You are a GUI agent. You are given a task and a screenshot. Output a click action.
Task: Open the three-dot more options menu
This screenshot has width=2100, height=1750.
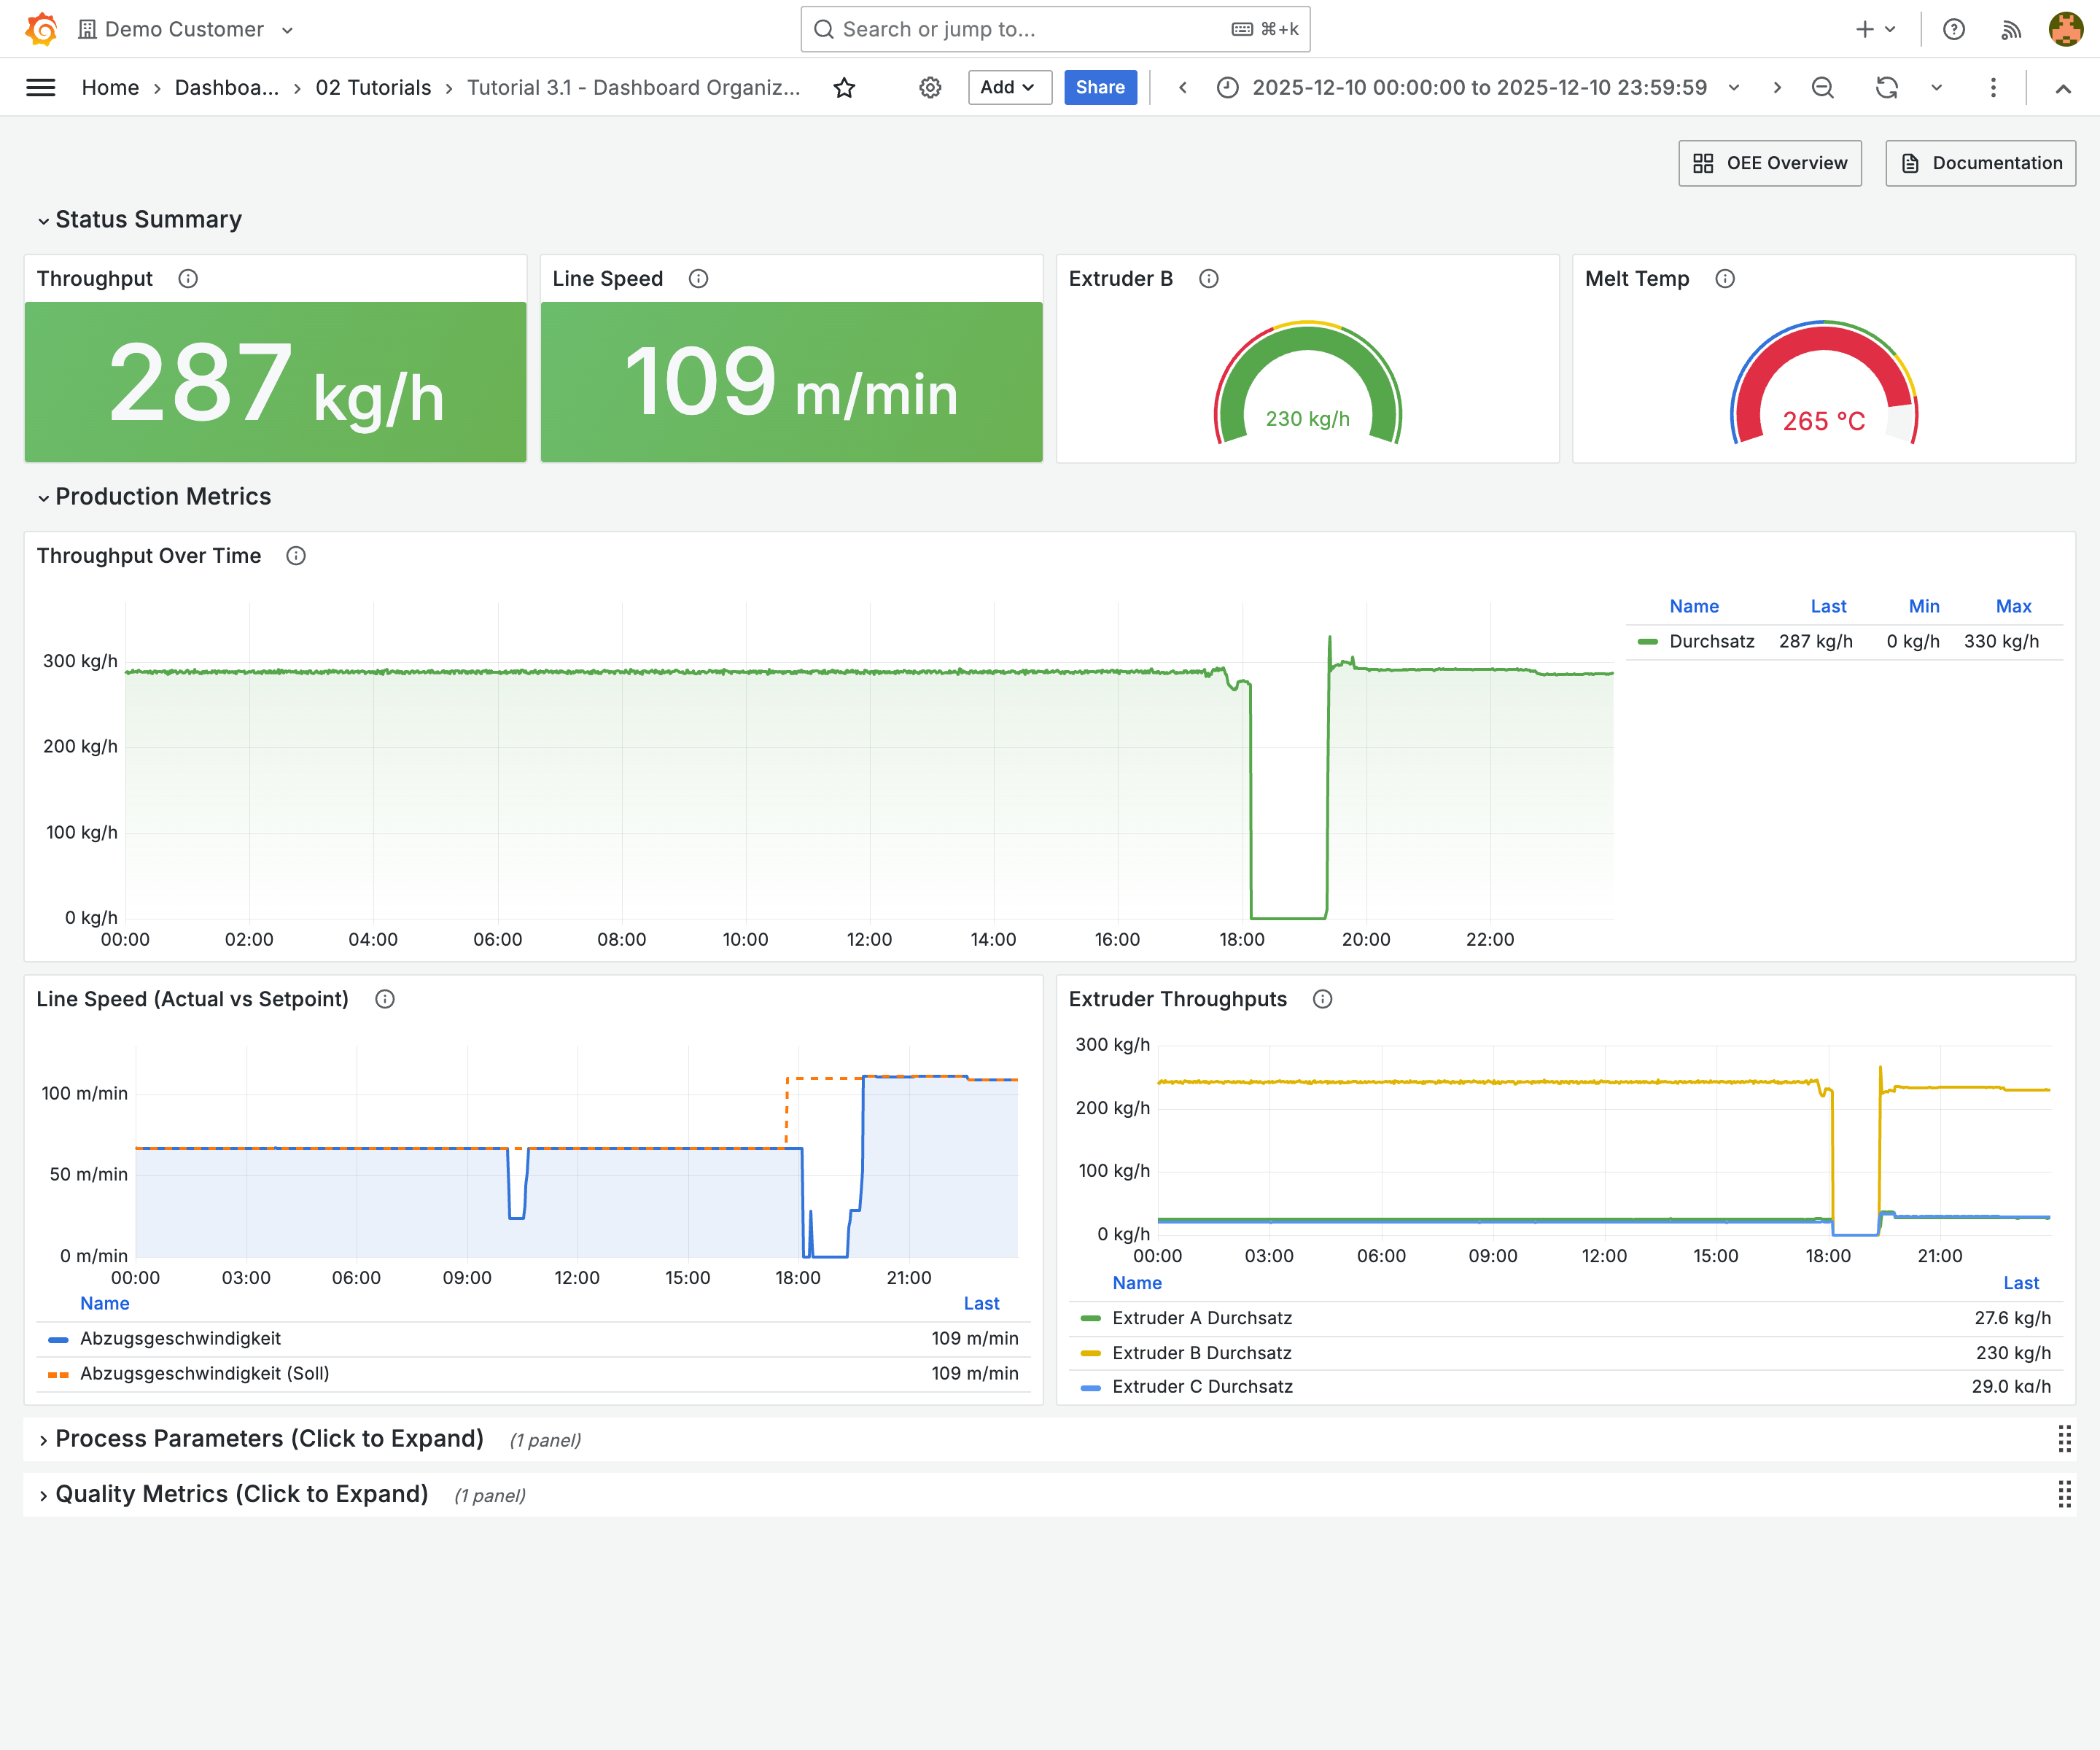(x=1993, y=88)
